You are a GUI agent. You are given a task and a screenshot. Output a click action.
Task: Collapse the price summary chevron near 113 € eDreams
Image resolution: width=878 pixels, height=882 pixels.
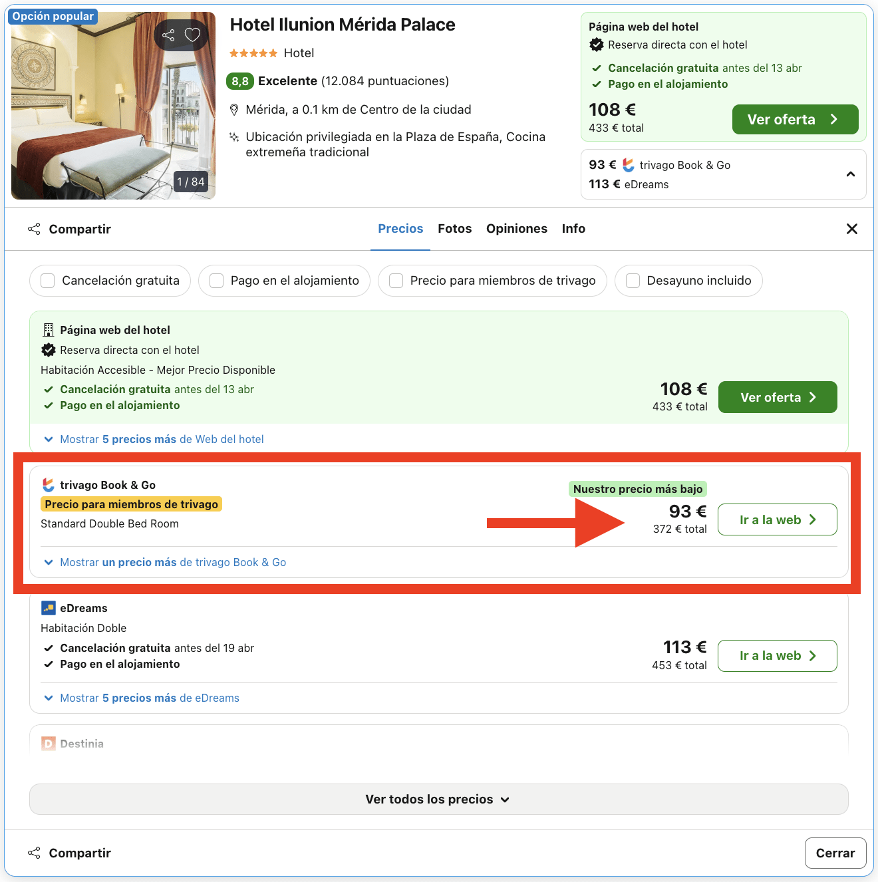(850, 174)
